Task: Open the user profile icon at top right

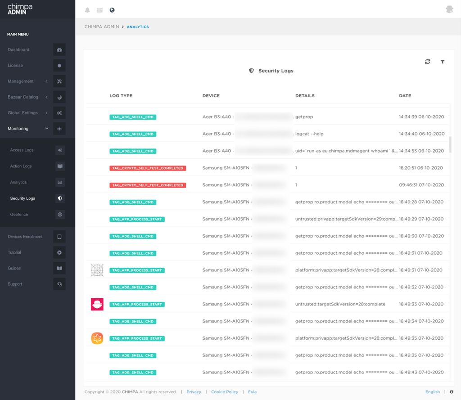Action: (x=449, y=9)
